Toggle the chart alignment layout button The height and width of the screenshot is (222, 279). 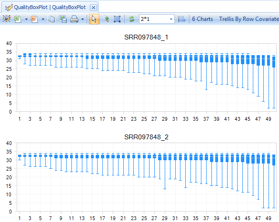(x=182, y=19)
